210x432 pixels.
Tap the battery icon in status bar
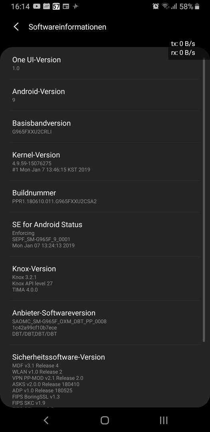tap(197, 6)
